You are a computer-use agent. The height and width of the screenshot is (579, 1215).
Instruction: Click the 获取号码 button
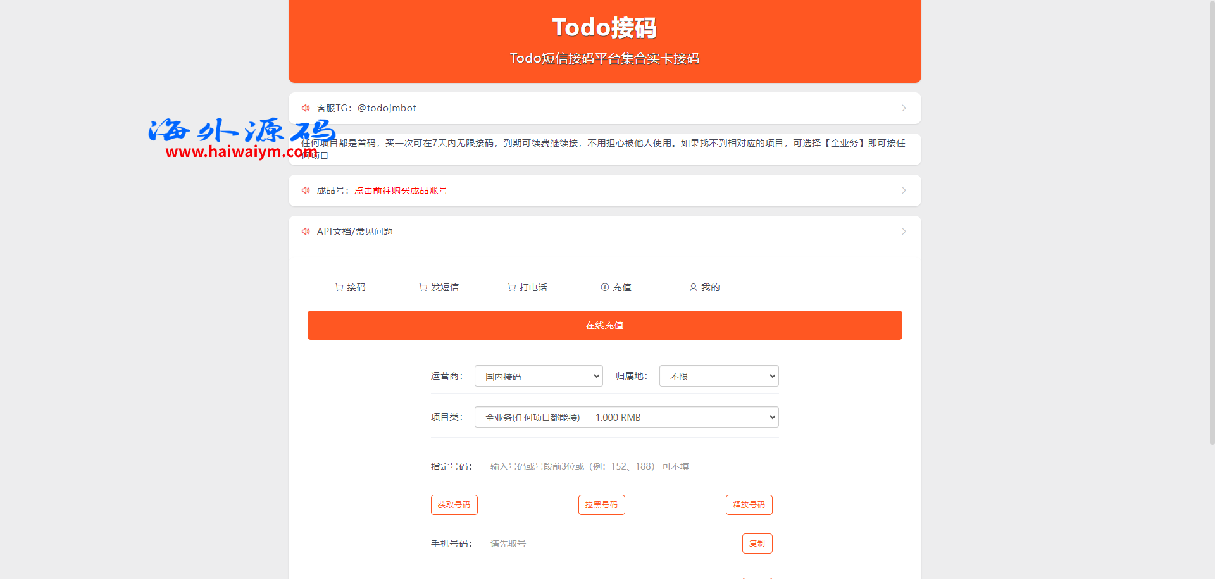point(454,505)
